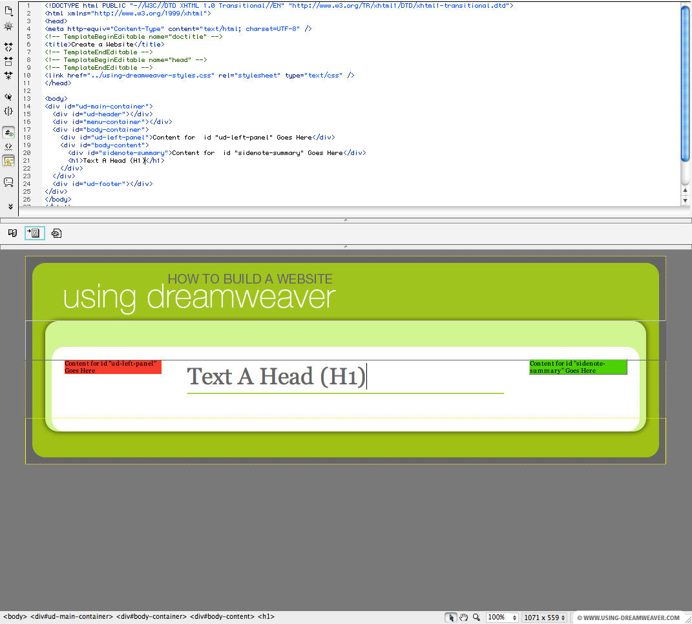Click the code view vertical scrollbar thumb
This screenshot has height=624, width=692.
click(685, 83)
